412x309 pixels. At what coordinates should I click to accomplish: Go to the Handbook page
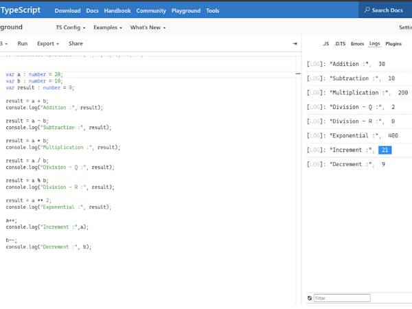pyautogui.click(x=117, y=11)
